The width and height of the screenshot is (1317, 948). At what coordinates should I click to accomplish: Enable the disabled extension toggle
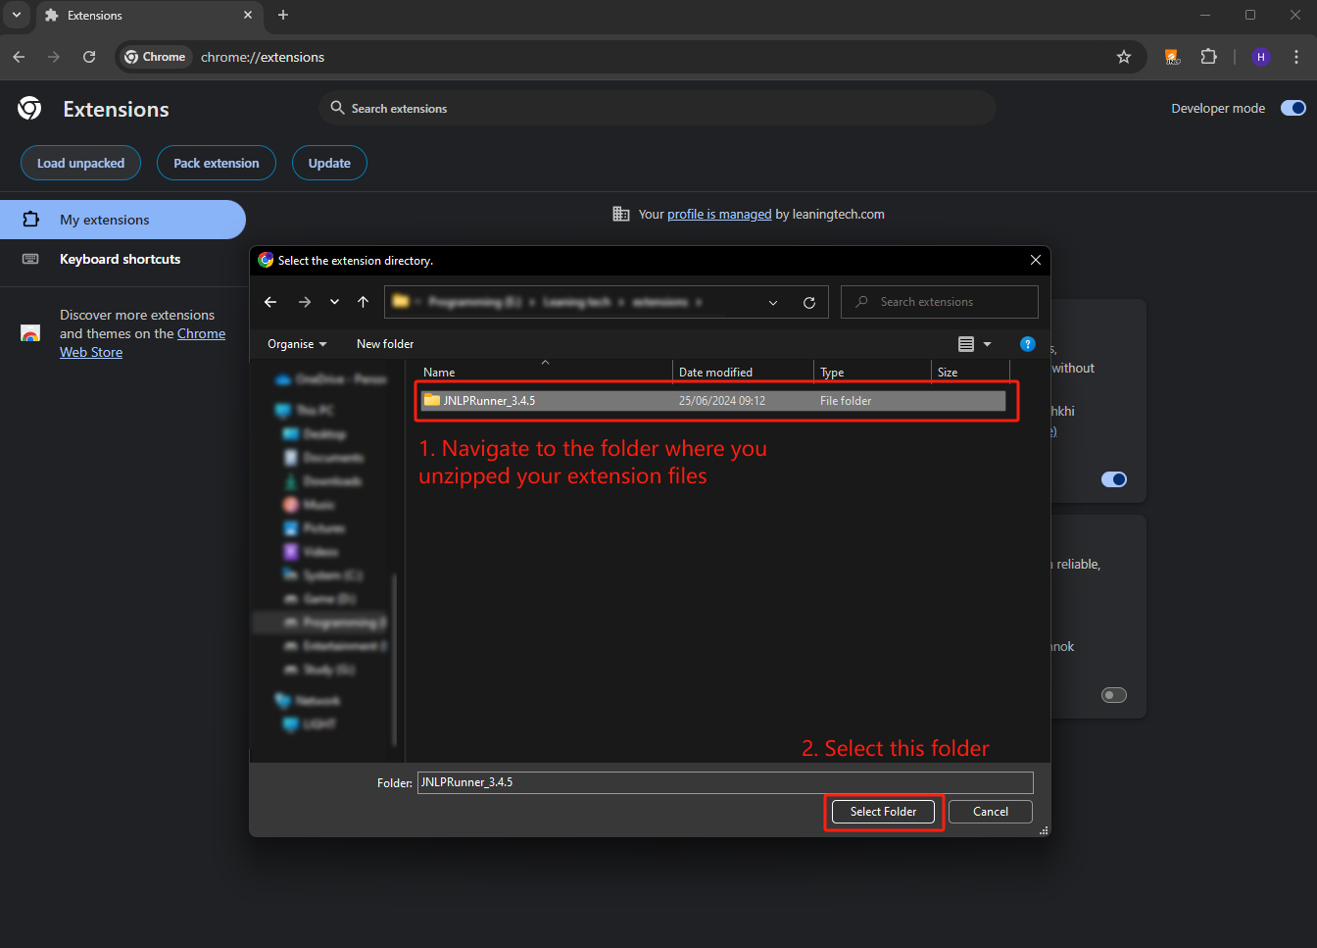tap(1113, 695)
